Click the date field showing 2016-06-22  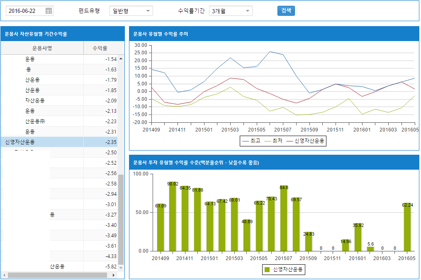click(25, 11)
